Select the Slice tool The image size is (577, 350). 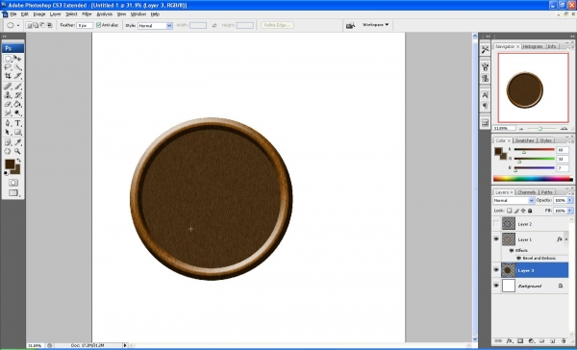tap(17, 76)
